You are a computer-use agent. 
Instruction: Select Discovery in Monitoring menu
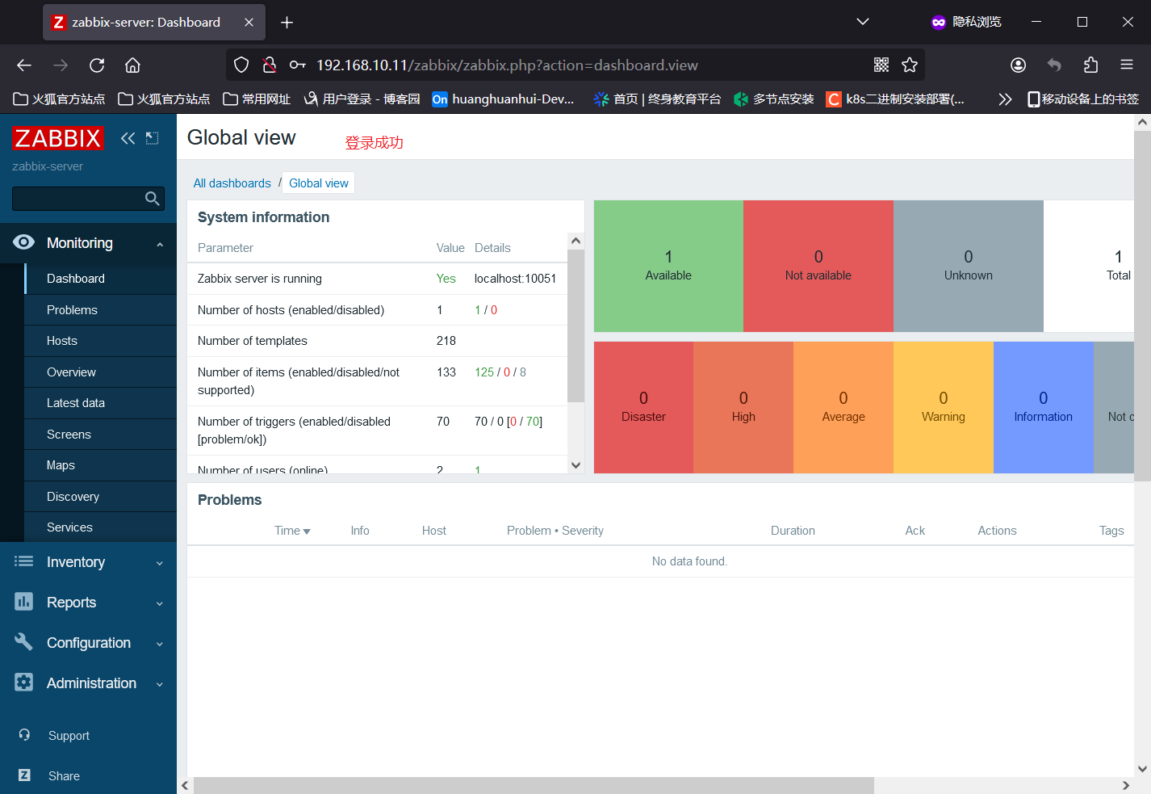tap(101, 497)
